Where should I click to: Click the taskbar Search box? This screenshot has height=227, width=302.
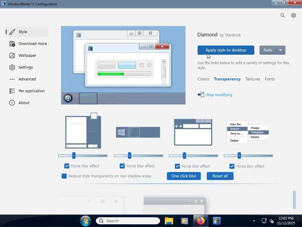[128, 221]
